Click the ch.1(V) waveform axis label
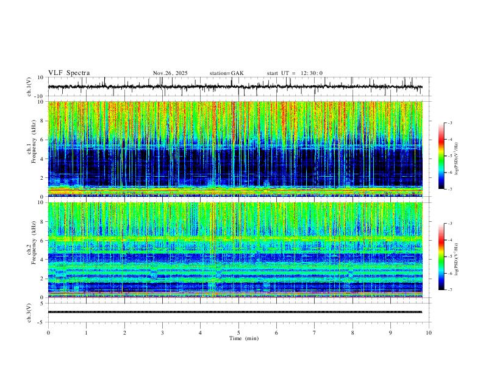This screenshot has width=483, height=373. coord(29,87)
